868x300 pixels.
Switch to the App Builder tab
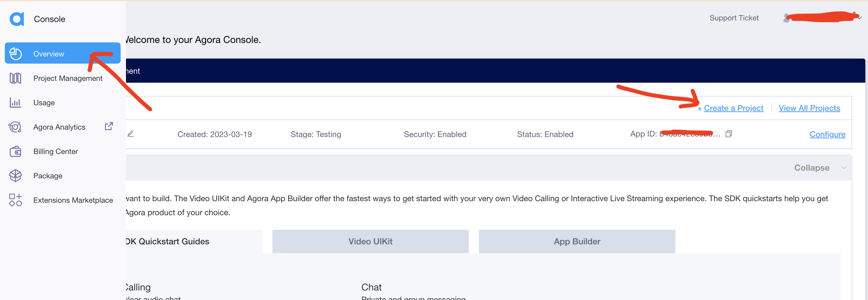click(x=576, y=241)
